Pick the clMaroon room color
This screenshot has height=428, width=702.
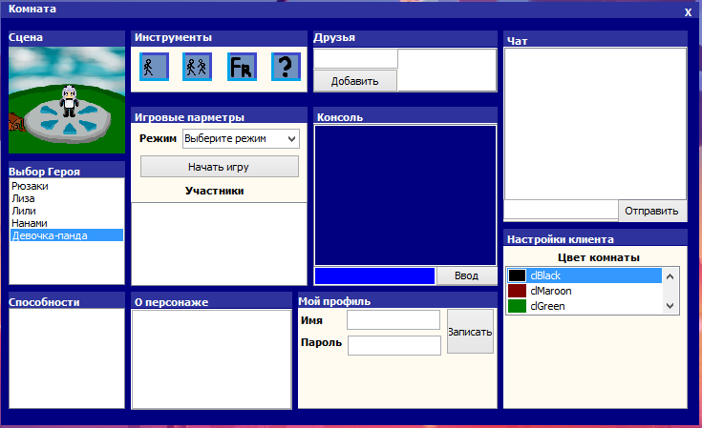585,291
